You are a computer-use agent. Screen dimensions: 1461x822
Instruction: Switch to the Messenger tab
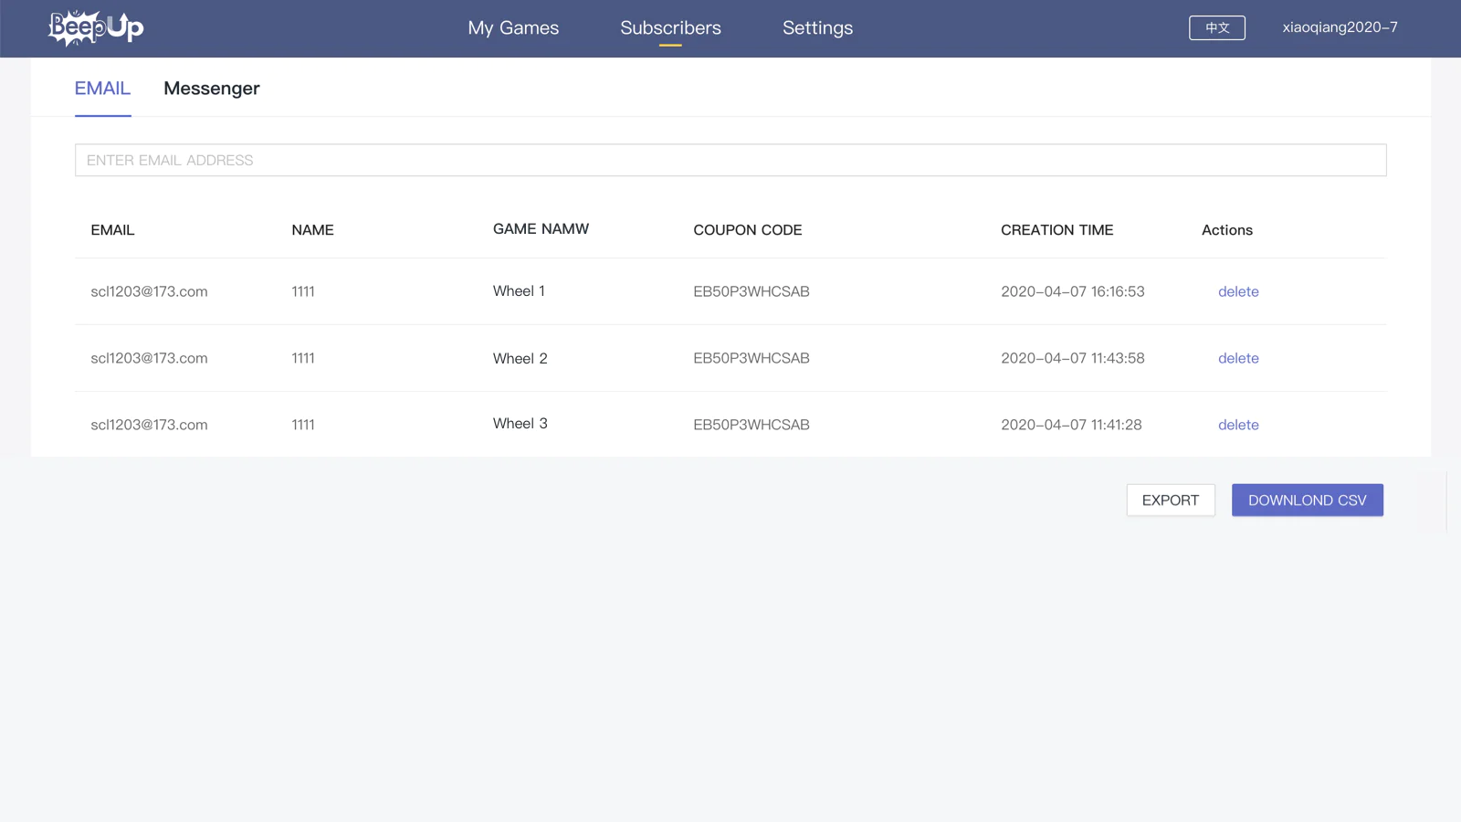click(x=211, y=89)
